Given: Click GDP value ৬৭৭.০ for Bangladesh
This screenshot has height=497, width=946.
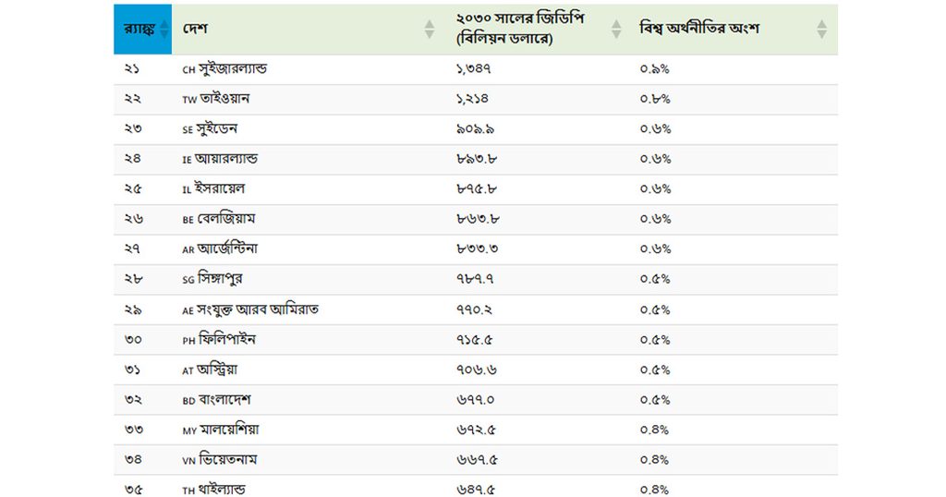Looking at the screenshot, I should pos(476,400).
